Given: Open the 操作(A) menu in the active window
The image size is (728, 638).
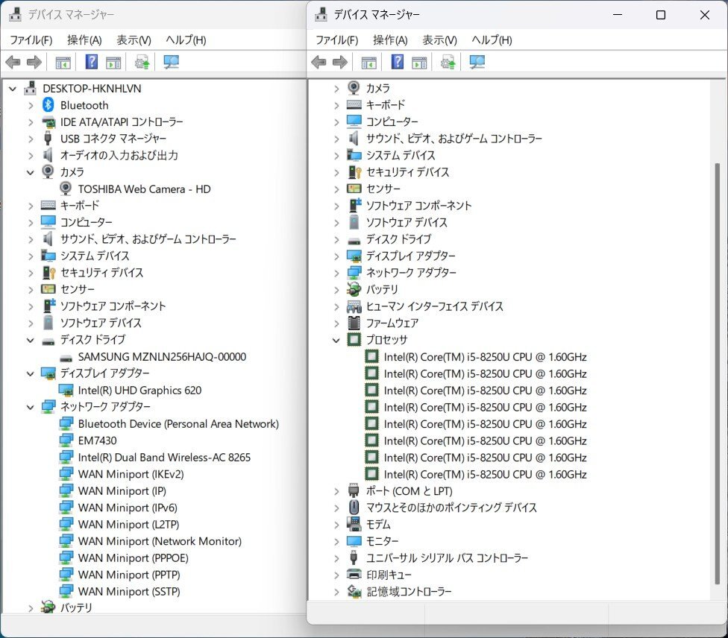Looking at the screenshot, I should tap(390, 40).
